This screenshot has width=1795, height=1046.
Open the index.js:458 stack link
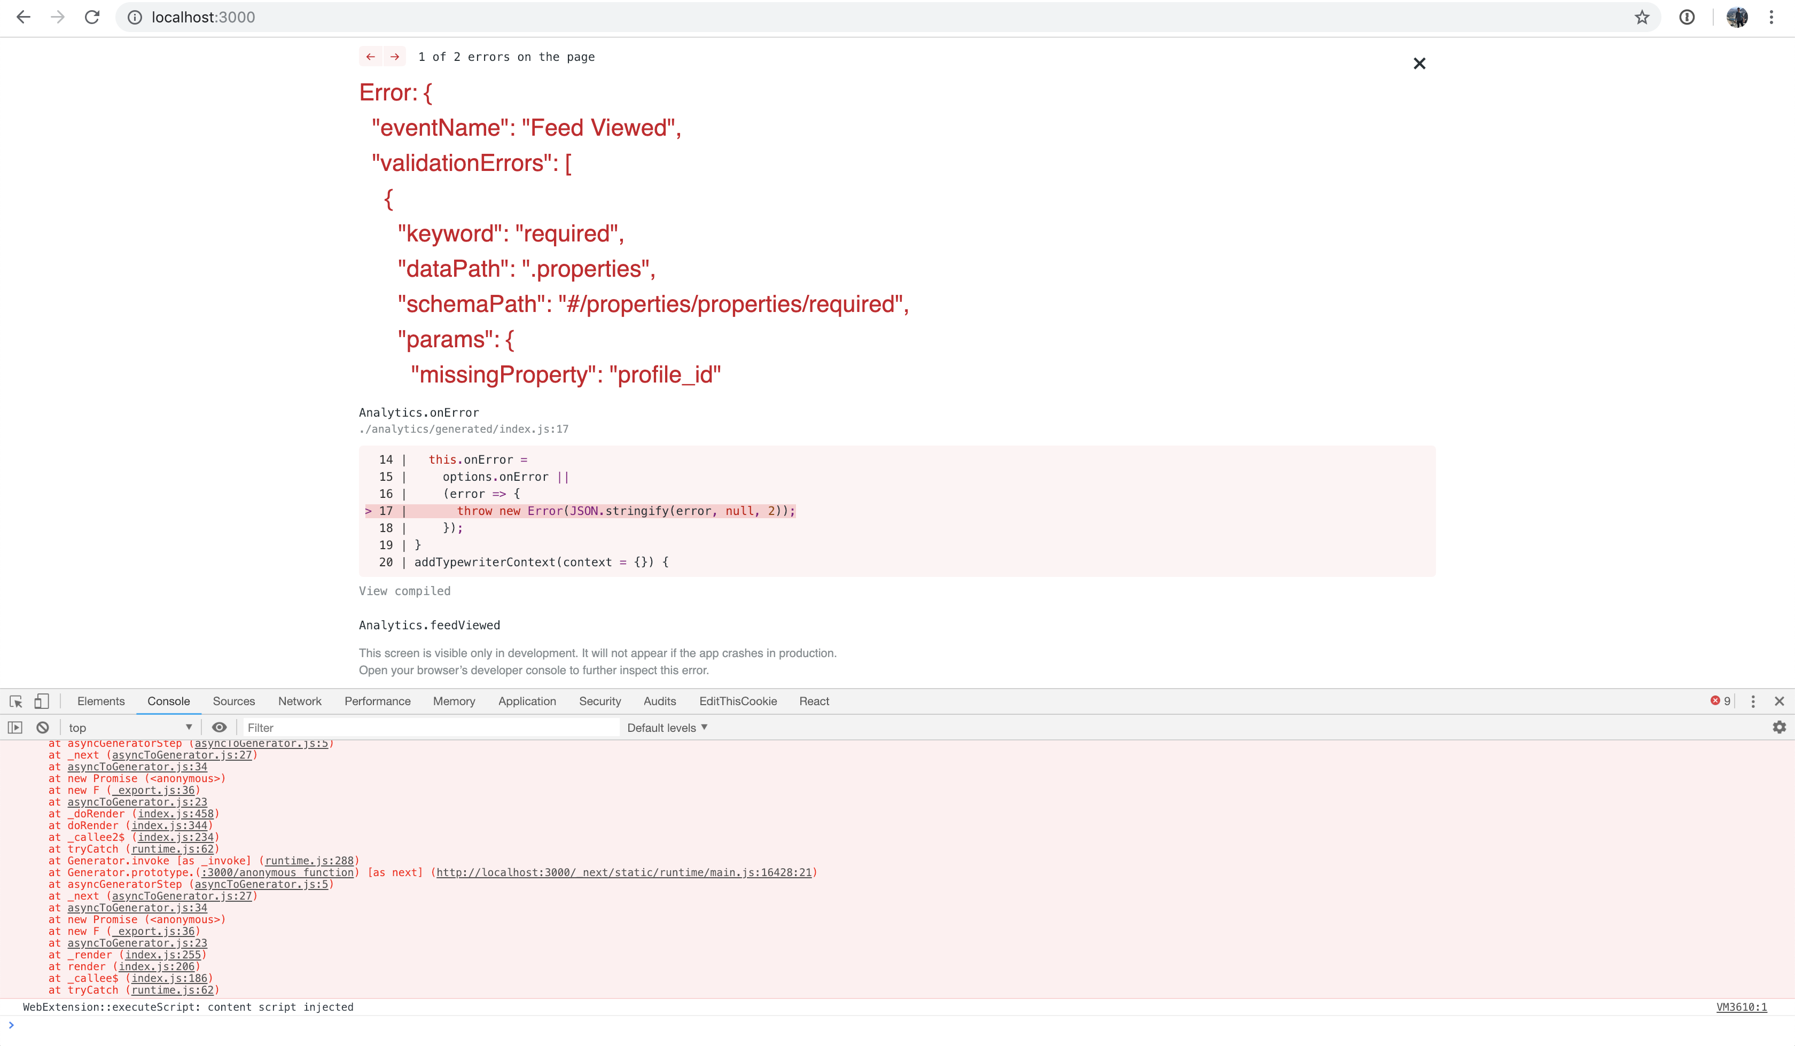(x=176, y=814)
